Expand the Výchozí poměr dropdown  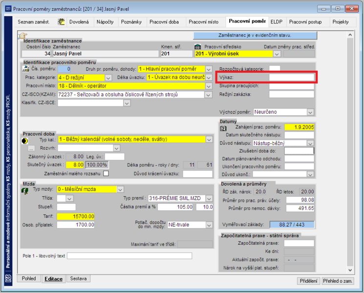click(310, 112)
